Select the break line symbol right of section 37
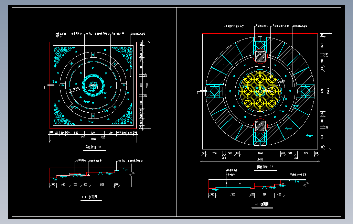Screen dimensions: 353x224 click(132, 175)
